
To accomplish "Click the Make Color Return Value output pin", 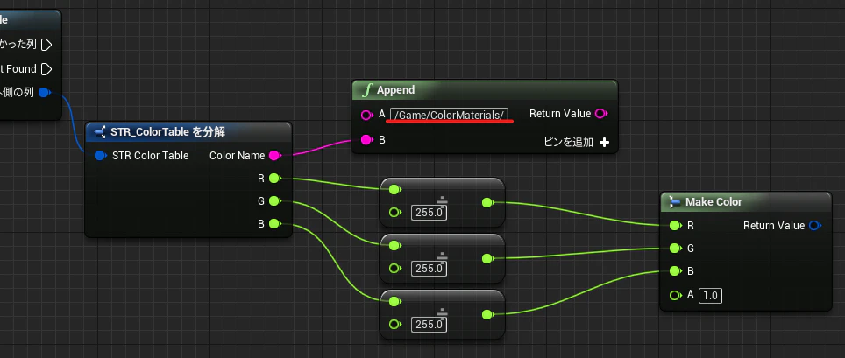I will (815, 226).
